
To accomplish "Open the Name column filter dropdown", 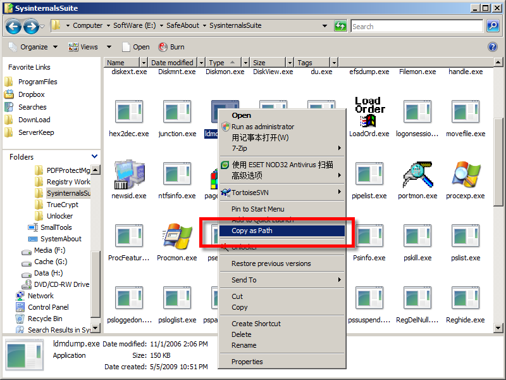I will (144, 62).
